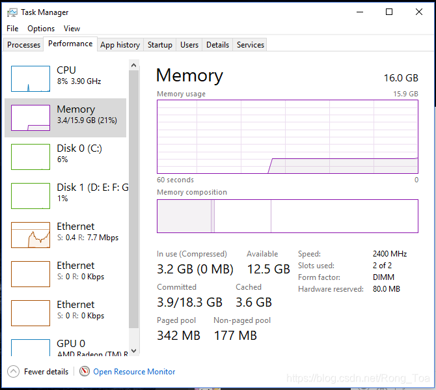Click the CPU 8% 3.90 GHz text
The image size is (436, 390).
(79, 81)
